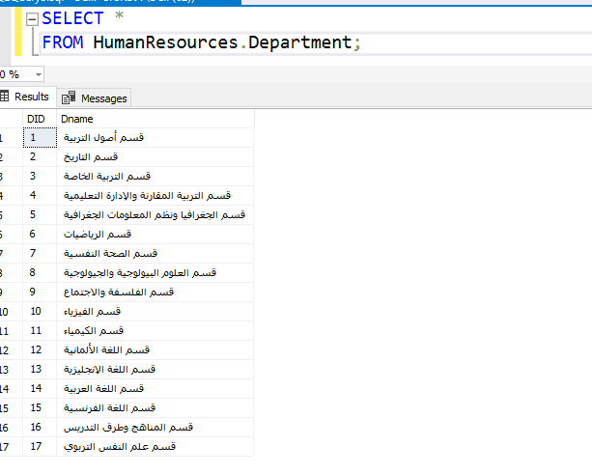Select row header number 10
Image resolution: width=592 pixels, height=474 pixels.
[11, 312]
